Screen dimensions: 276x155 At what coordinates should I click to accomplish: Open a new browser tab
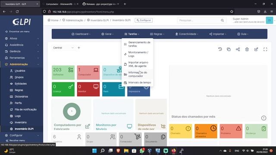[x=125, y=4]
